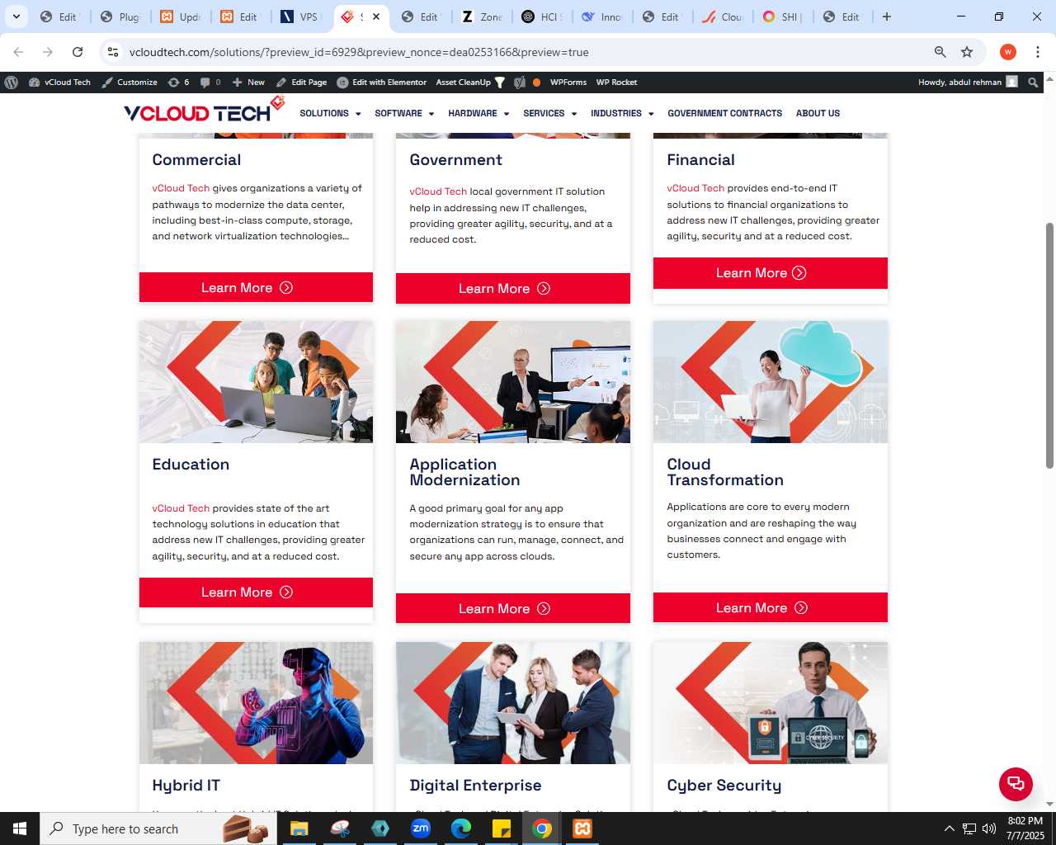Screen dimensions: 1056x845
Task: Click Learn More under Commercial
Action: [x=256, y=287]
